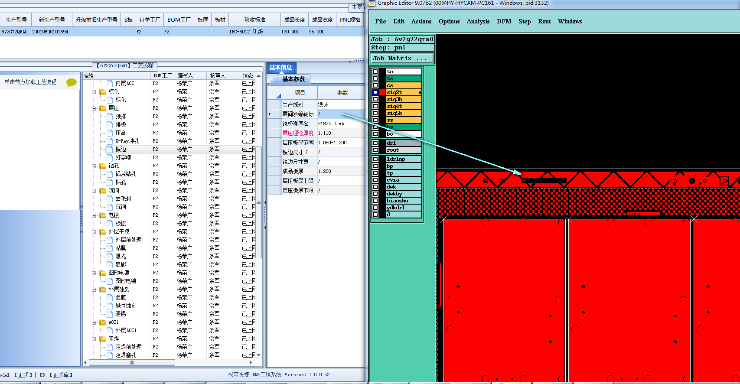Collapse the 外层蚀刻 tree node
This screenshot has width=740, height=384.
pos(94,290)
